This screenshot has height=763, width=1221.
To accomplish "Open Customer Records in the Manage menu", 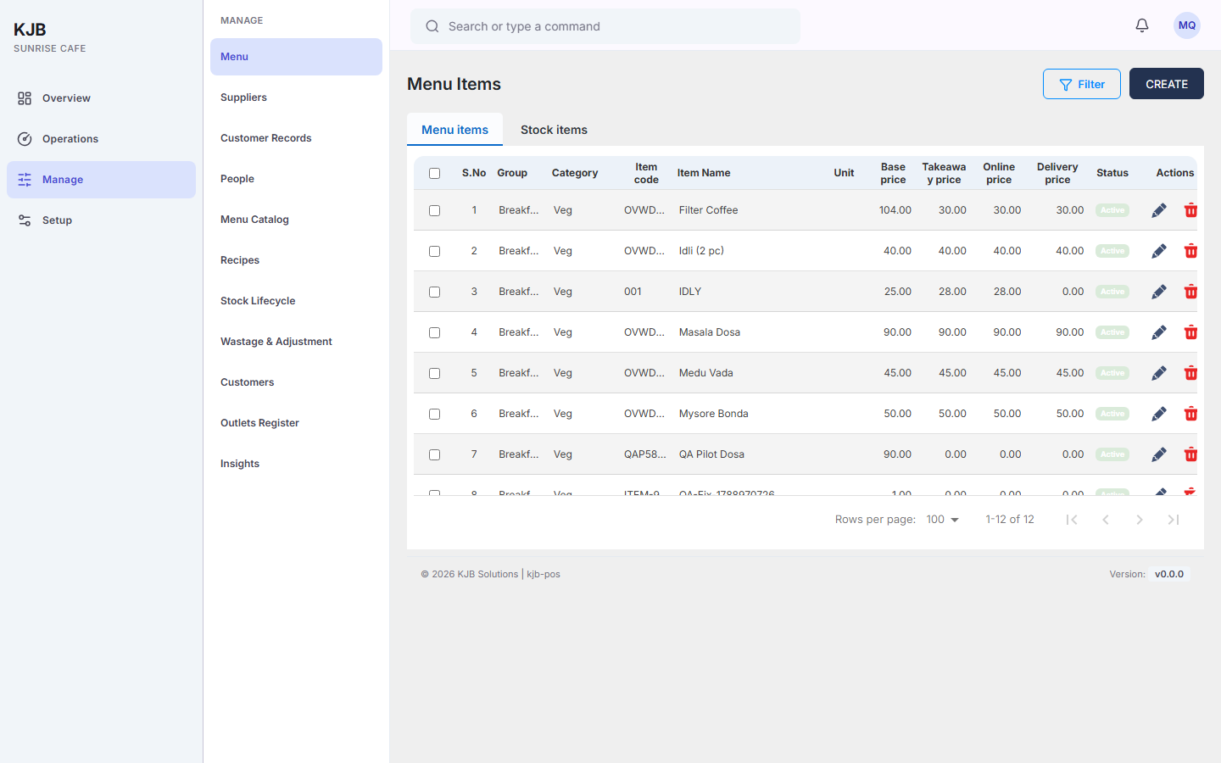I will pyautogui.click(x=296, y=138).
